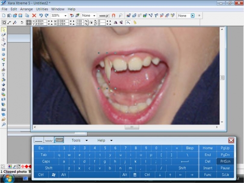This screenshot has width=244, height=183.
Task: Select the Transparency wine-glass tool
Action: pos(3,74)
